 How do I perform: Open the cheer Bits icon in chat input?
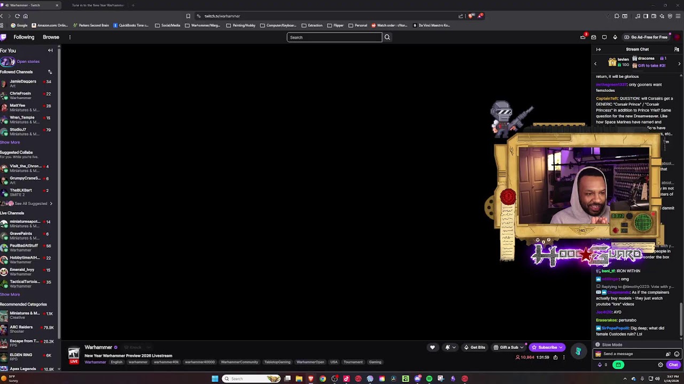(x=668, y=354)
